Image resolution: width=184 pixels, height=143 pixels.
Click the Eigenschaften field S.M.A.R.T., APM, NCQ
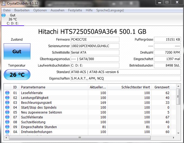click(126, 78)
